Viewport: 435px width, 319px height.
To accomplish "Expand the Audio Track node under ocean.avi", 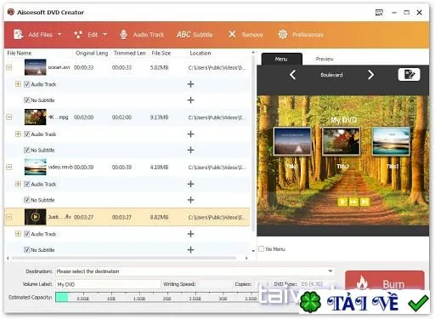I will [x=18, y=84].
